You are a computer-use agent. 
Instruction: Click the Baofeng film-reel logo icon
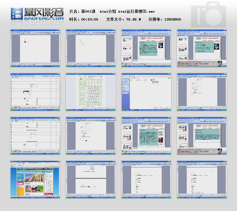(x=17, y=14)
